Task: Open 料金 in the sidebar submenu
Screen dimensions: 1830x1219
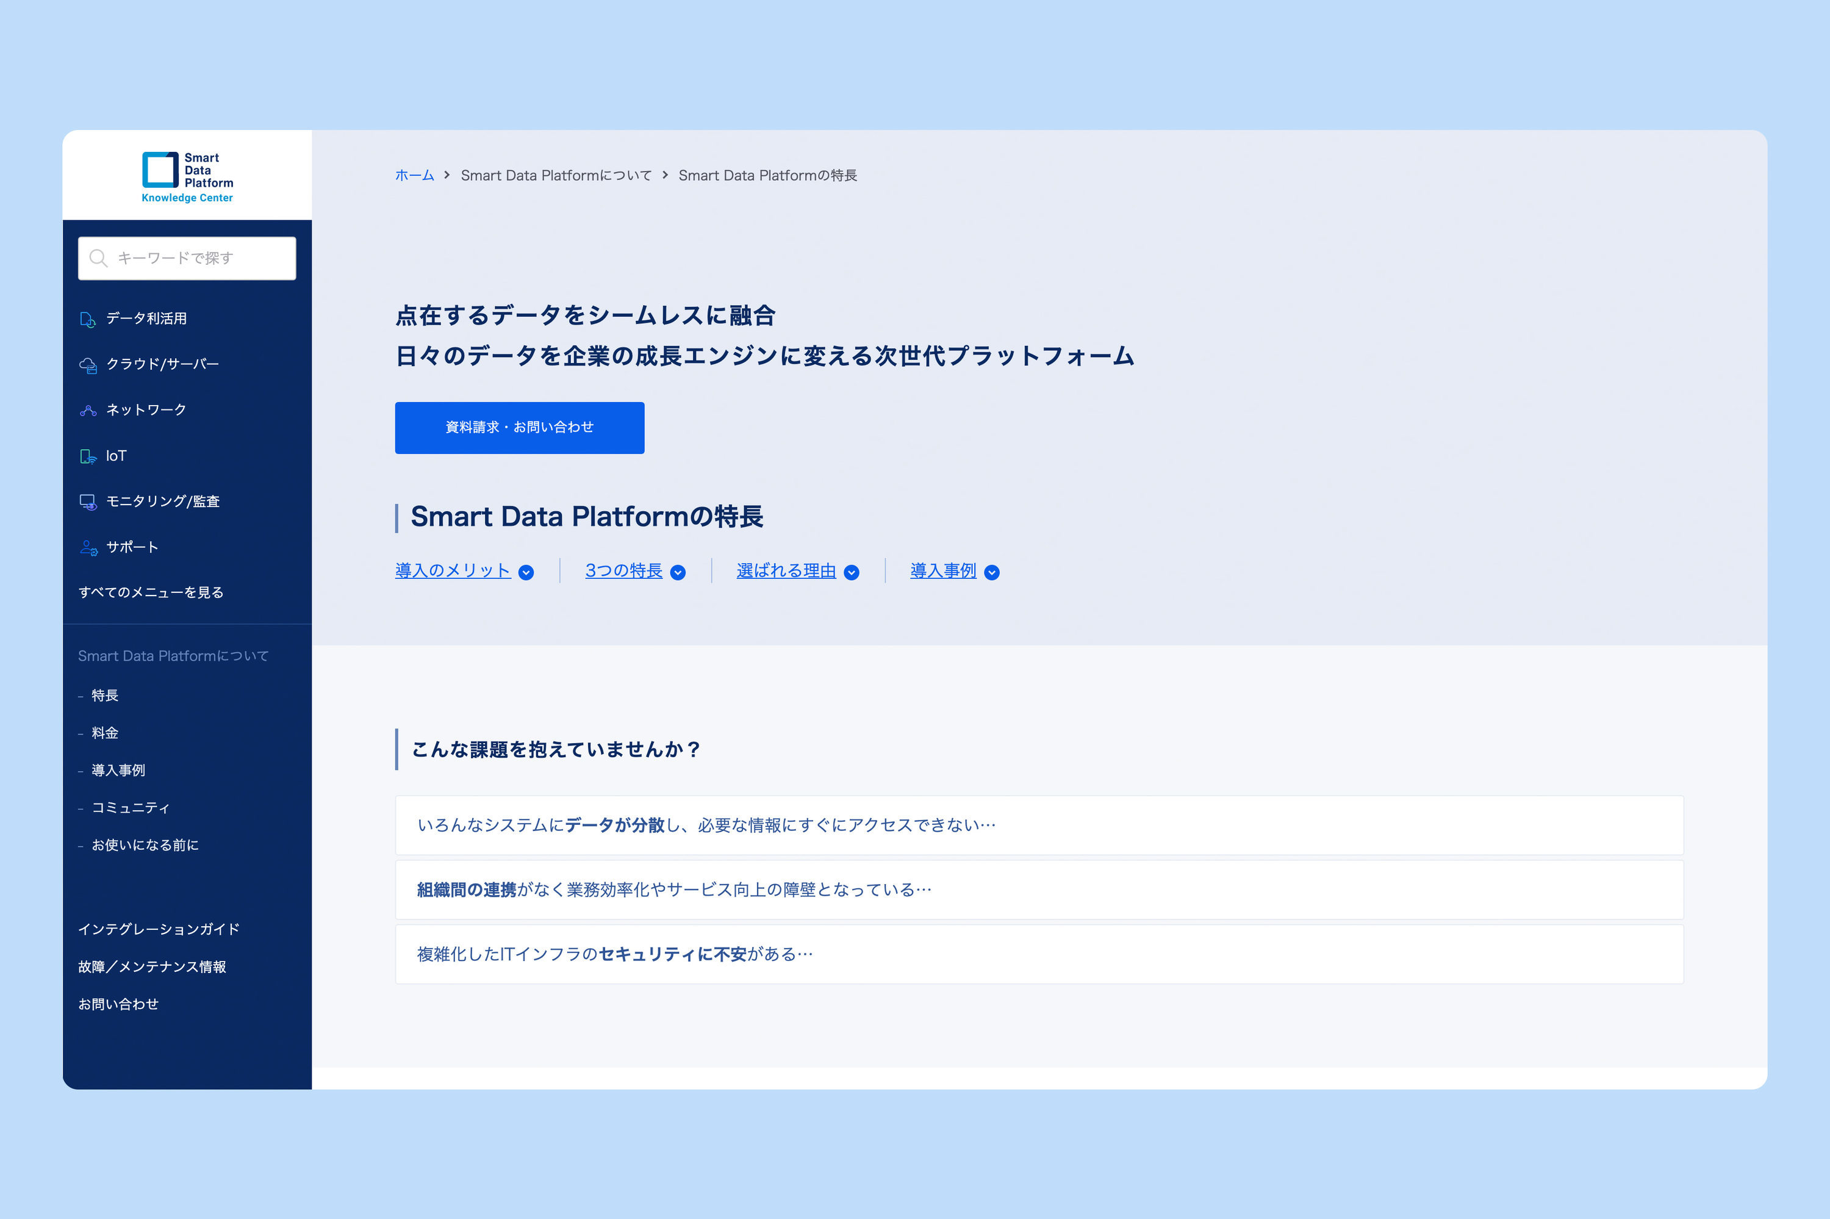Action: [105, 733]
